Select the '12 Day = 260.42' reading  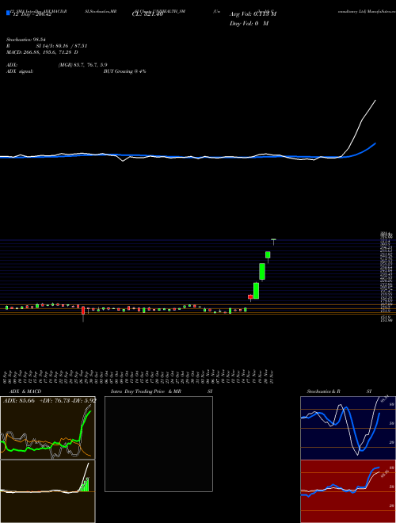coord(31,15)
